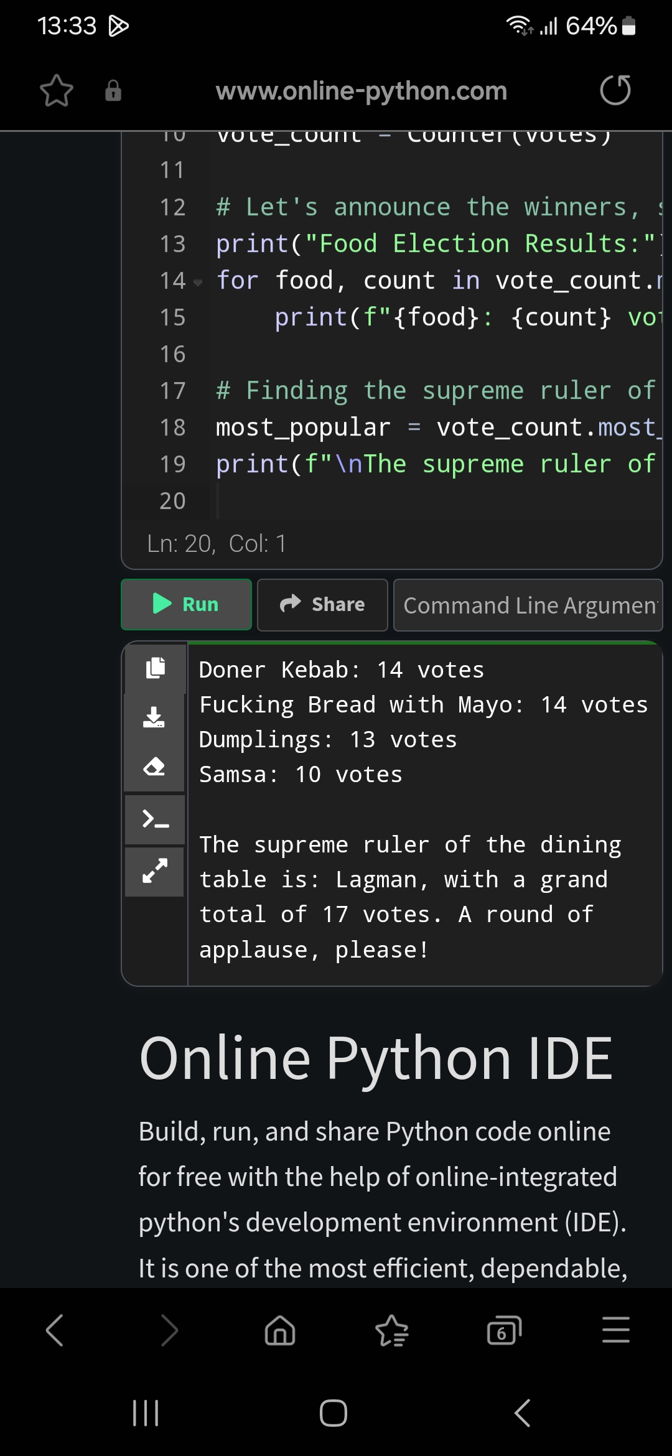Copy output with the copy icon
Screen dimensions: 672x1456
tap(155, 668)
